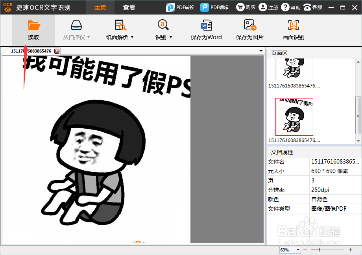Click the plus button to zoom in
The width and height of the screenshot is (362, 255).
pyautogui.click(x=350, y=250)
